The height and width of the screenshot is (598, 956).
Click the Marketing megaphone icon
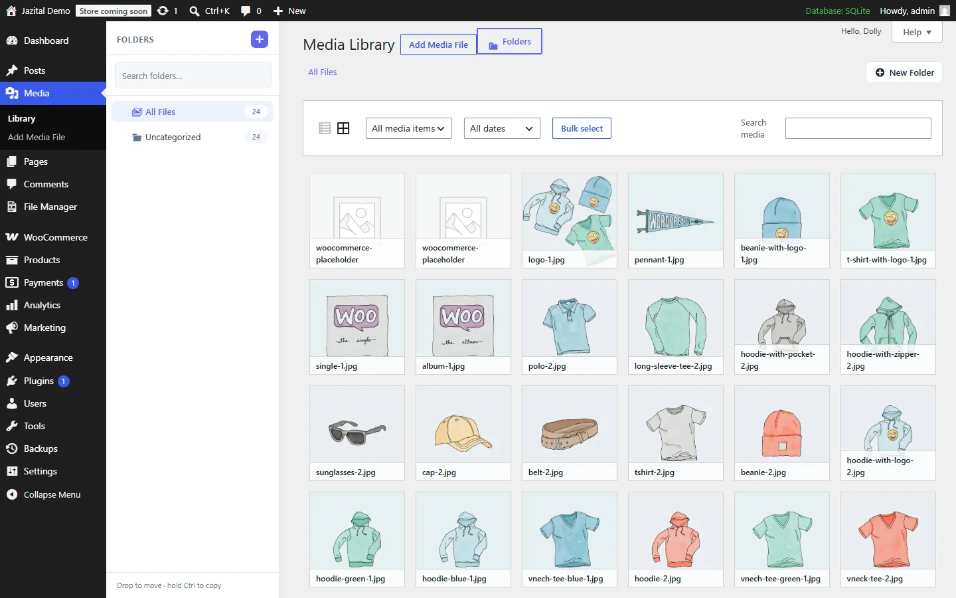pos(12,328)
